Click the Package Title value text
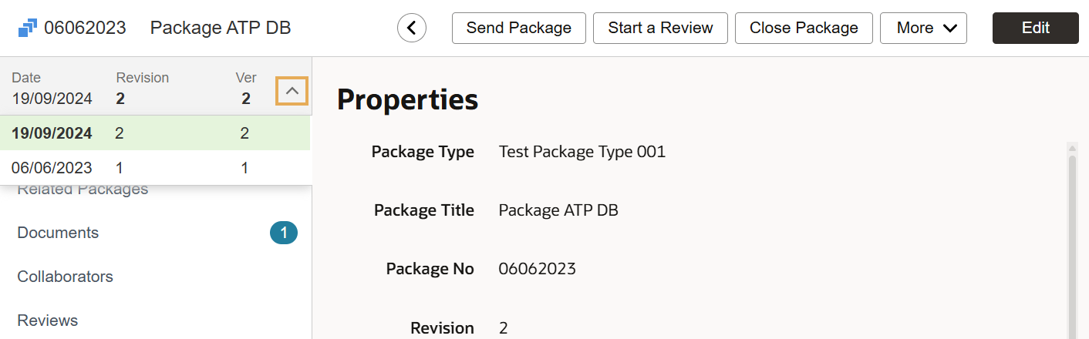Image resolution: width=1089 pixels, height=339 pixels. tap(558, 210)
